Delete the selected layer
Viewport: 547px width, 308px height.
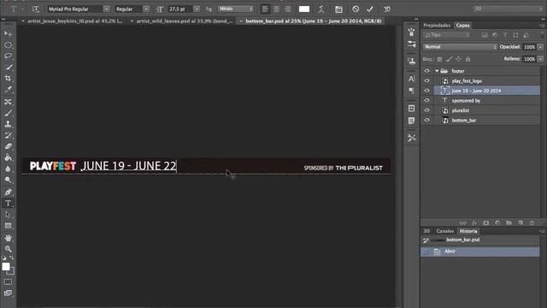(x=532, y=222)
